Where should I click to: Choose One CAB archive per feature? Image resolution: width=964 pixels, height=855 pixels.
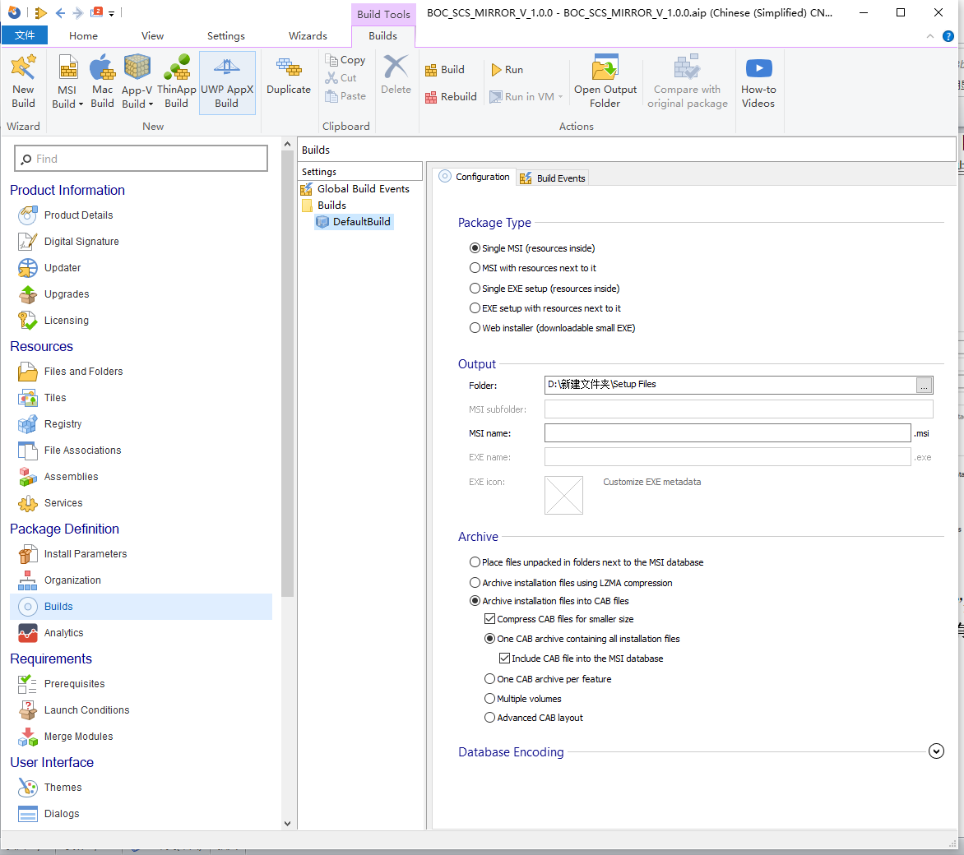tap(490, 678)
